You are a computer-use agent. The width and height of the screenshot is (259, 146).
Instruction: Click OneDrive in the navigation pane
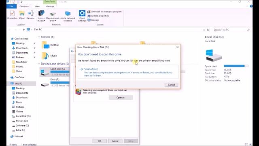click(17, 77)
